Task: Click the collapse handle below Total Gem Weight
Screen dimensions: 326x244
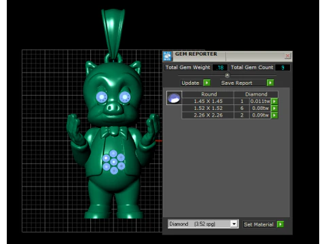Action: pos(228,75)
